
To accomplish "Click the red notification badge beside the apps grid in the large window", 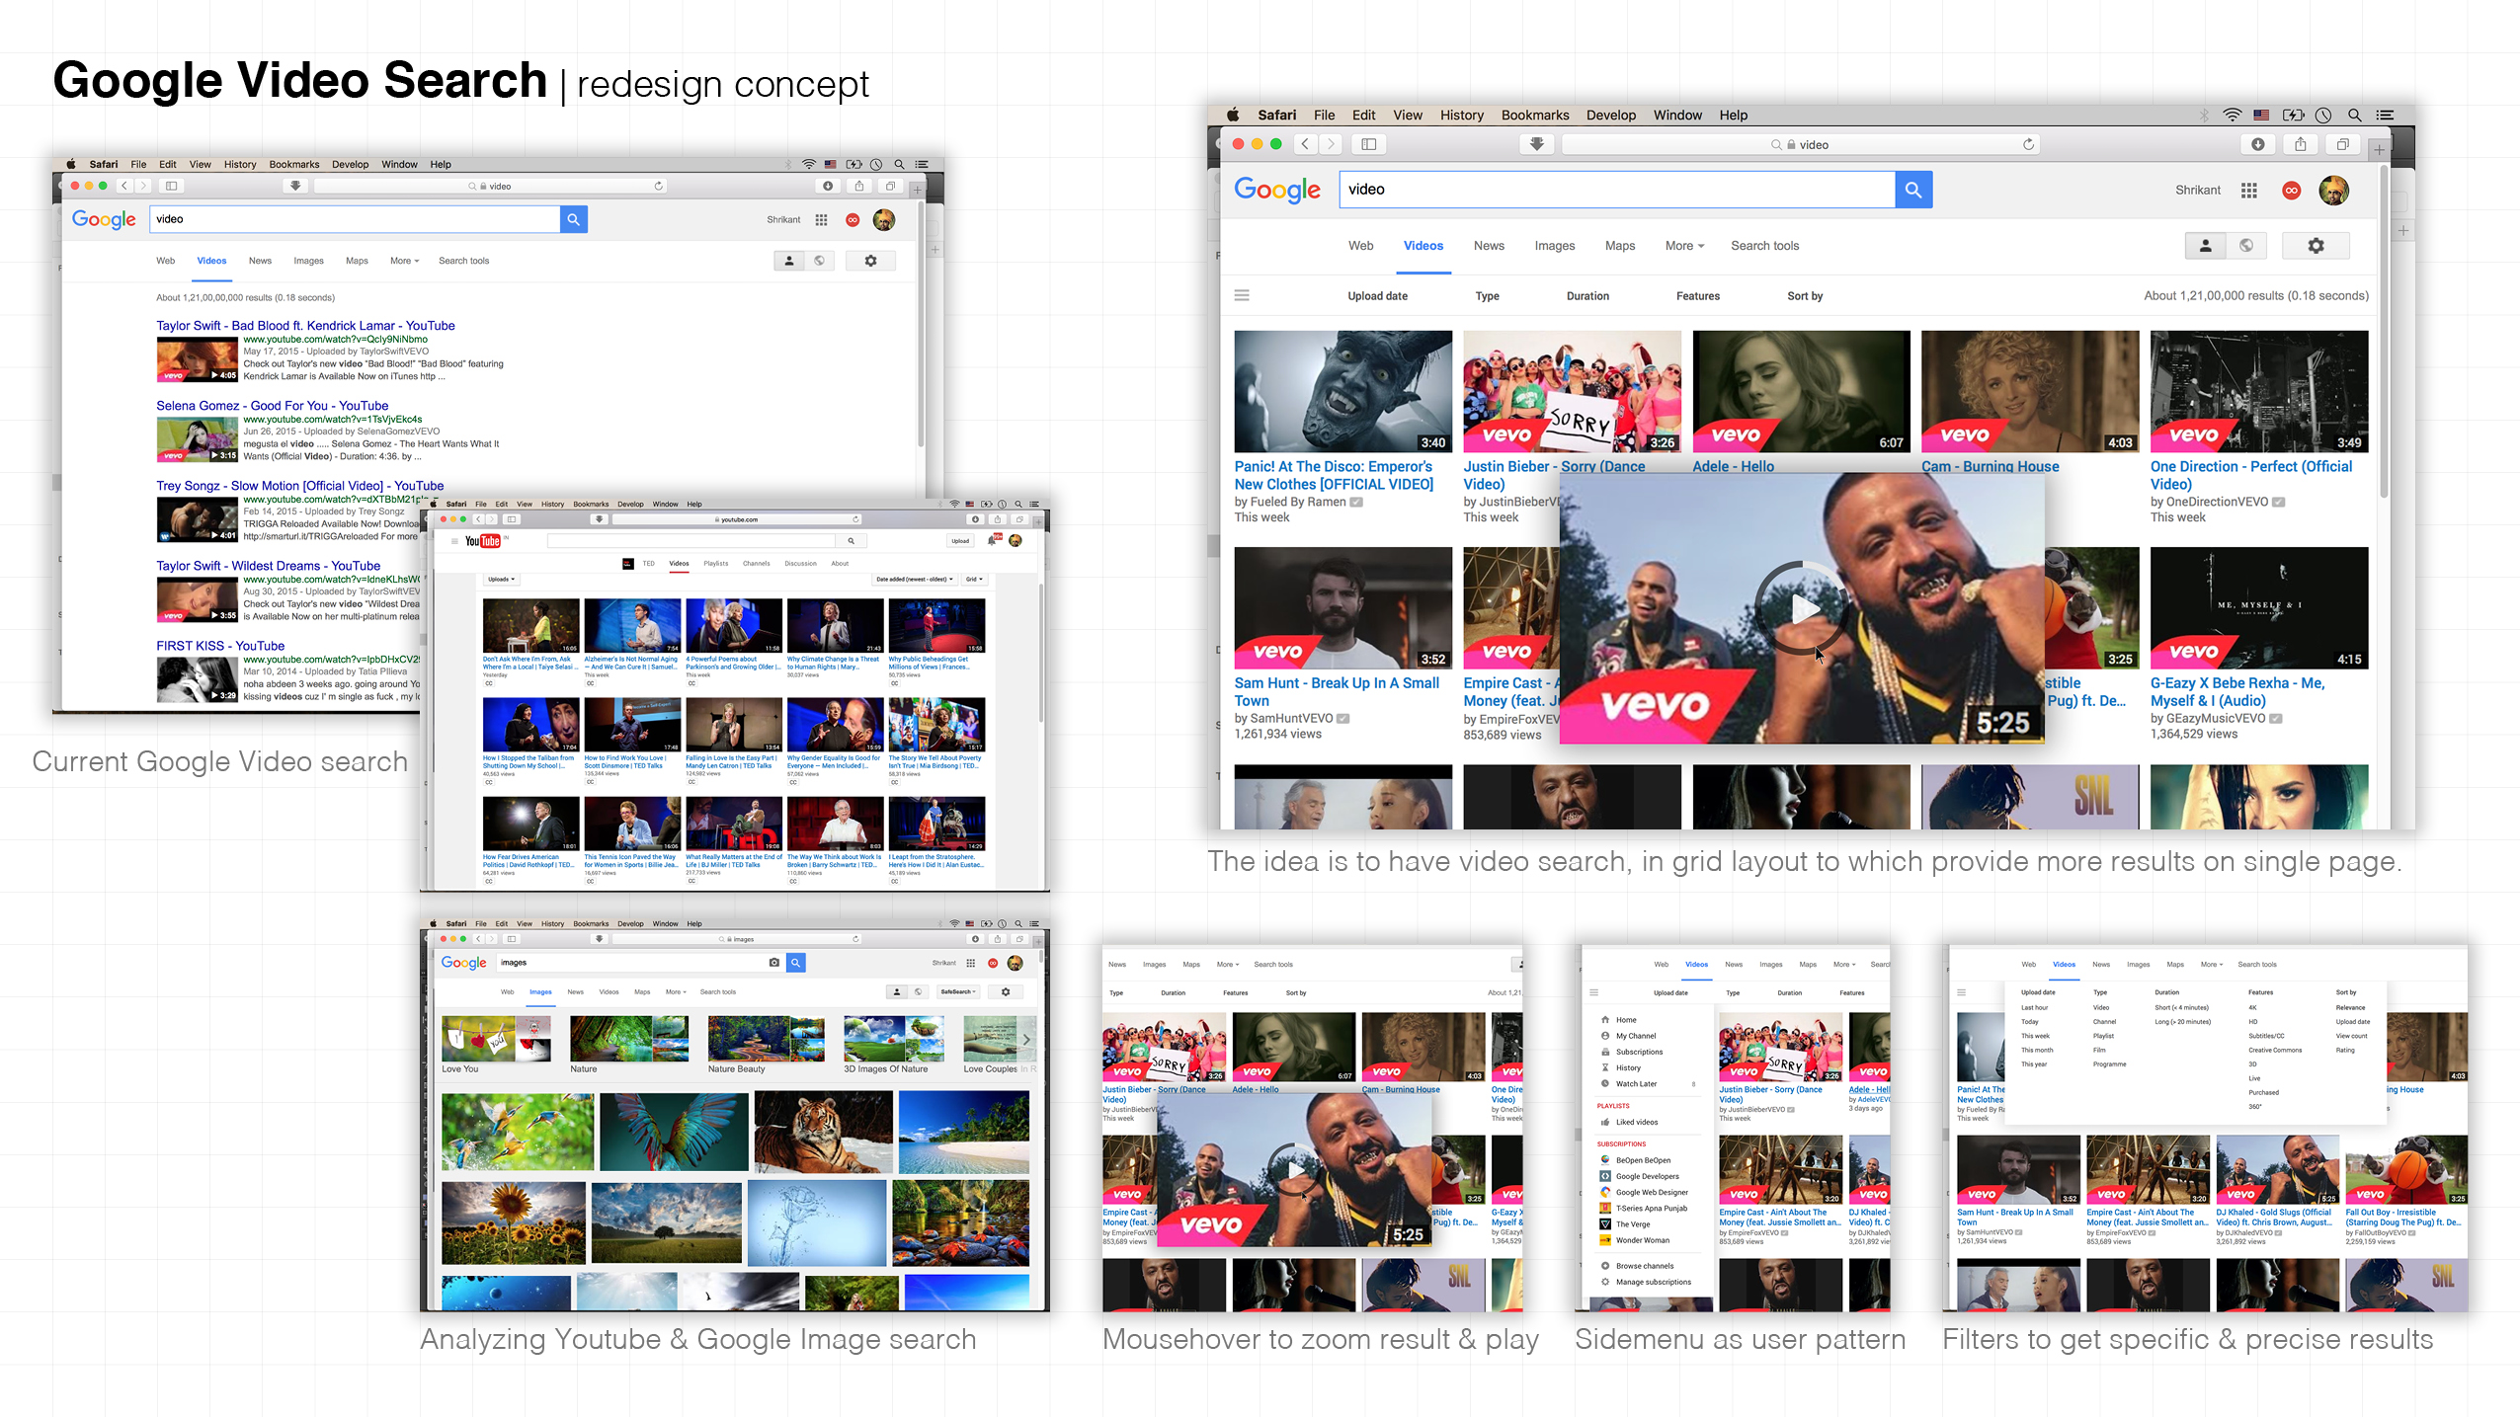I will pos(2292,191).
